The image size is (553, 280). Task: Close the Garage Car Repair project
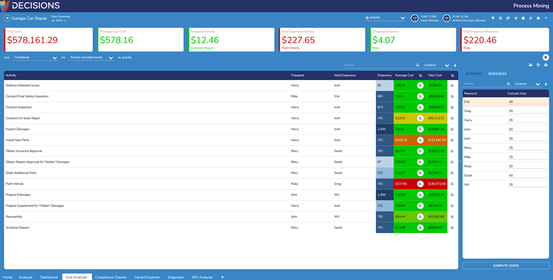7,18
